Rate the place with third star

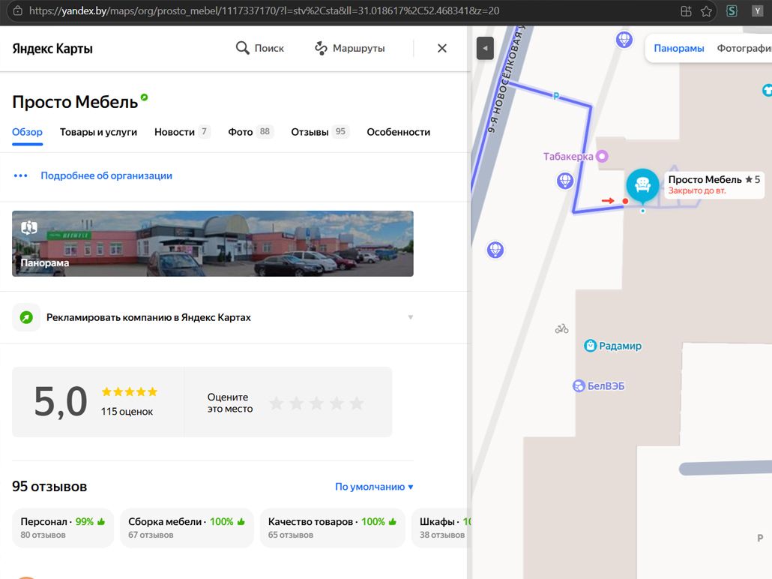(316, 403)
